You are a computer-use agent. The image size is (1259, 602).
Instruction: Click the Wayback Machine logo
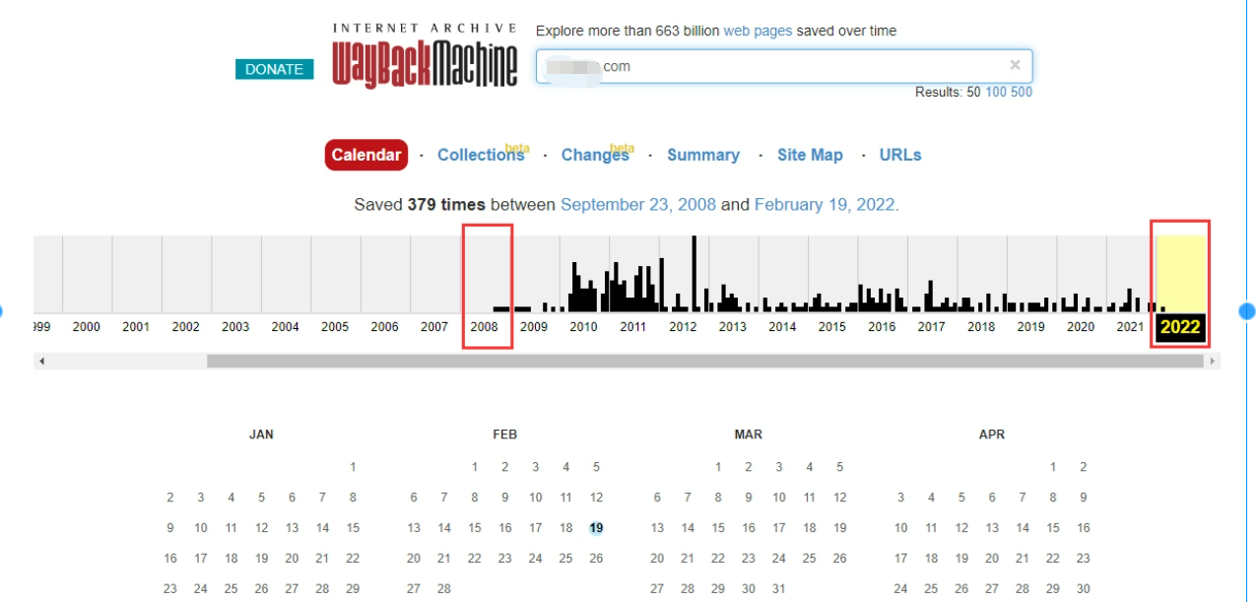425,58
